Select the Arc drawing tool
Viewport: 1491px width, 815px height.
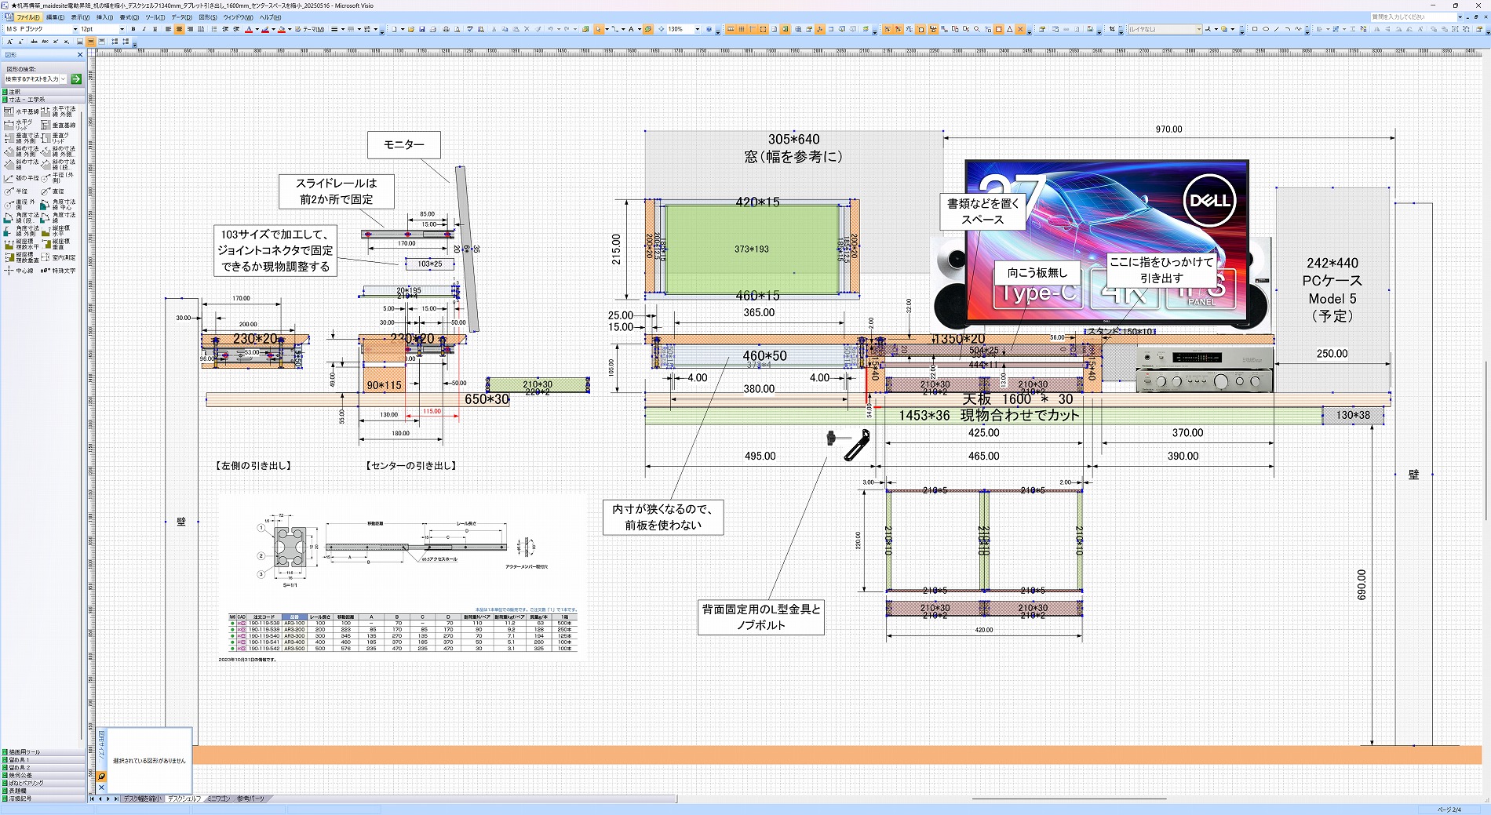(1288, 29)
